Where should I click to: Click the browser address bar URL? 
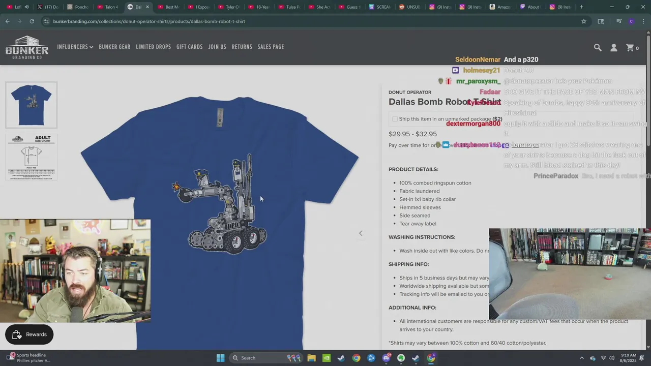tap(149, 21)
